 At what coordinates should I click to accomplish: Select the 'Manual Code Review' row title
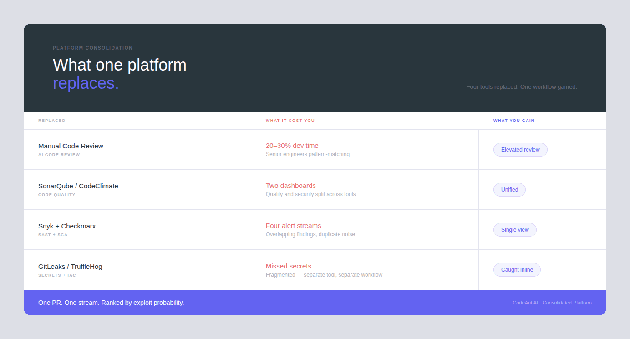(71, 146)
